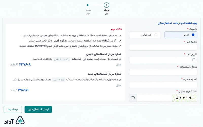Open the birth date calendar icon
Screen dimensions: 203x127
click(194, 60)
